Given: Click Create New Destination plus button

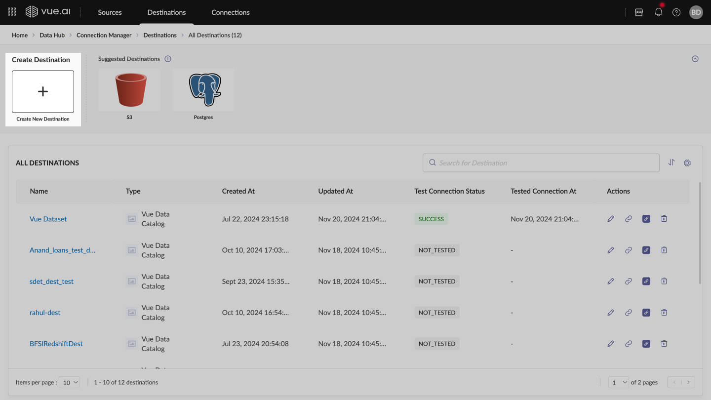Looking at the screenshot, I should click(x=43, y=91).
